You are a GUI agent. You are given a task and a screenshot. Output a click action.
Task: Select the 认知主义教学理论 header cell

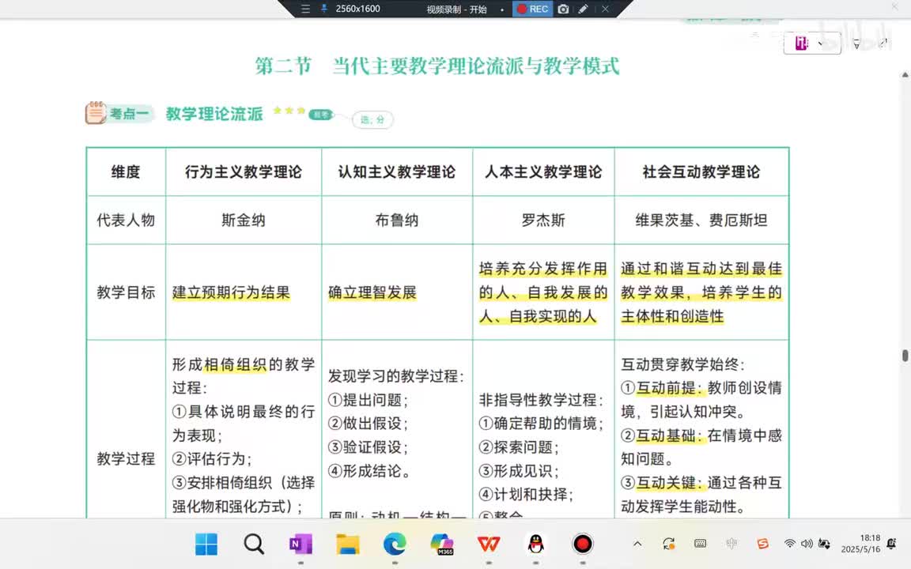397,171
